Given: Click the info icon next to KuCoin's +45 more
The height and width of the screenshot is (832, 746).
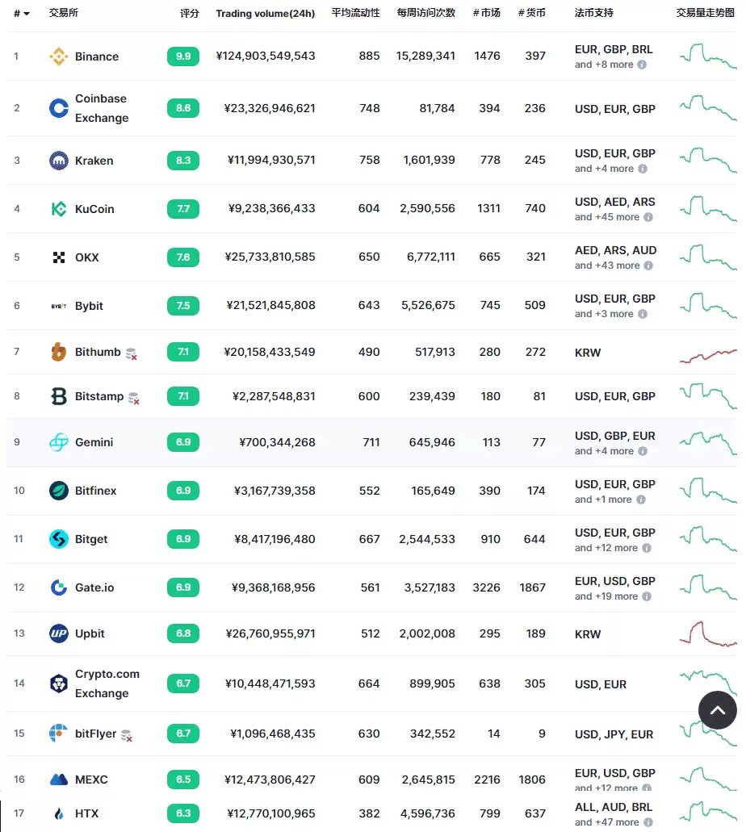Looking at the screenshot, I should pos(648,217).
